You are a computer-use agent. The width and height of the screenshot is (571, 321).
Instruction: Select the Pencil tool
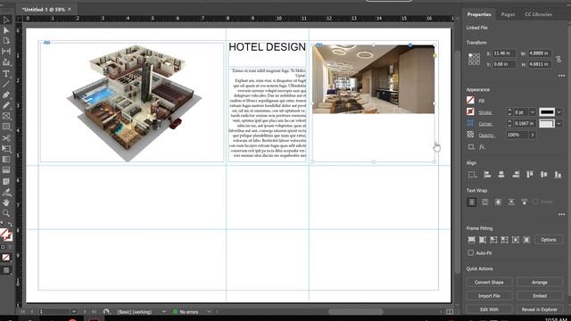pos(6,105)
